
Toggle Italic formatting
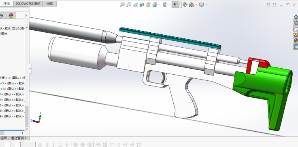(x=53, y=145)
